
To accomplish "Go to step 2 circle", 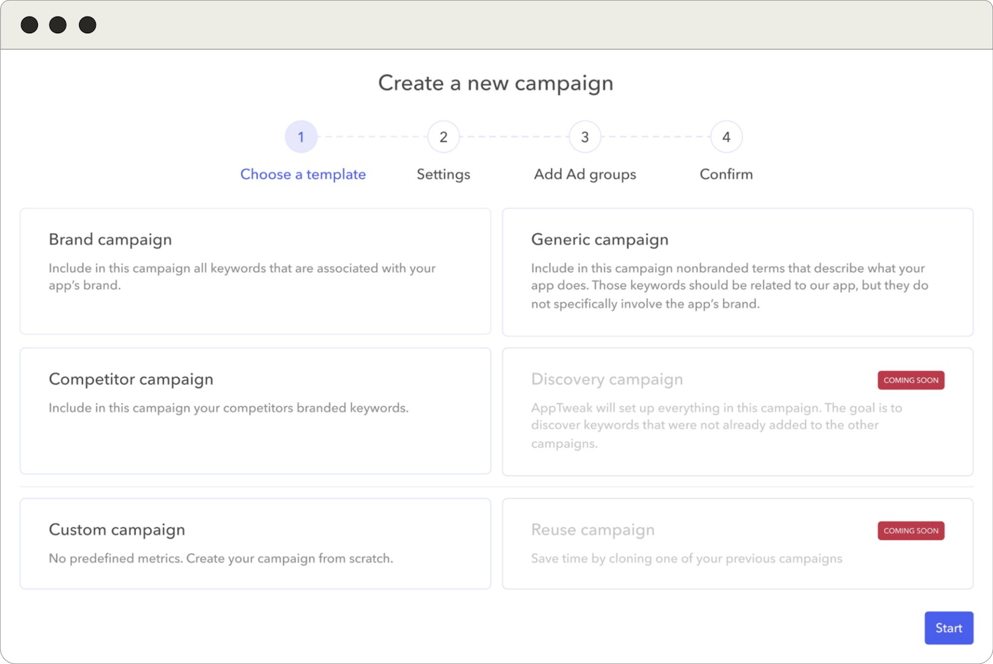I will (x=443, y=137).
